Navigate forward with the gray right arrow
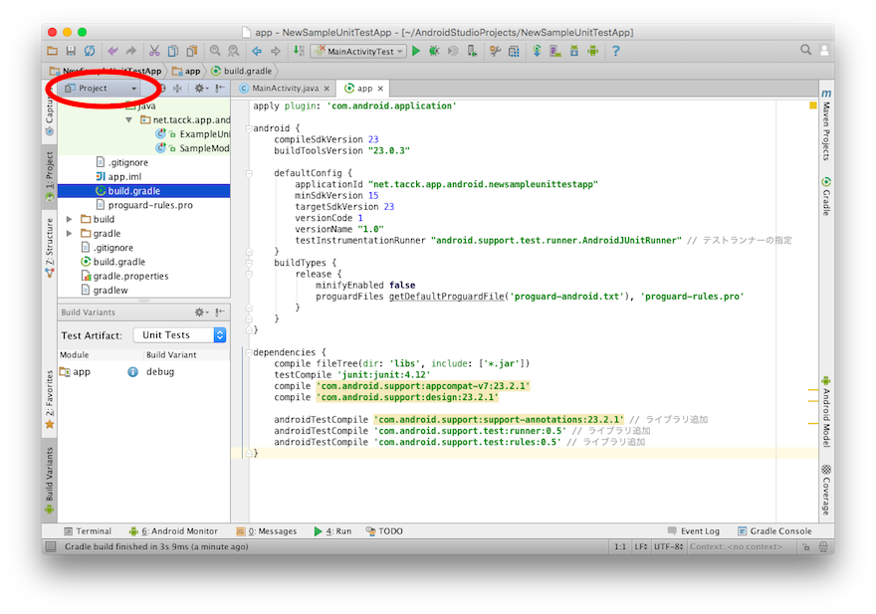 (276, 51)
